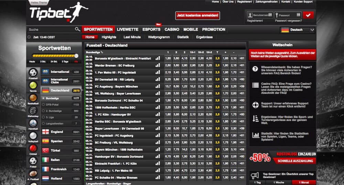The image size is (344, 185).
Task: Expand the England category
Action: tap(61, 132)
